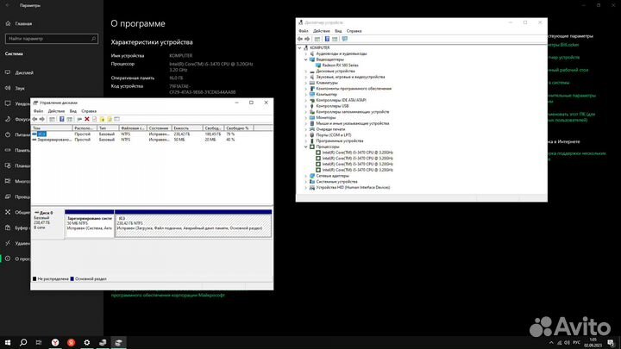Image resolution: width=621 pixels, height=349 pixels.
Task: Collapse the Процессоры node
Action: click(x=305, y=146)
